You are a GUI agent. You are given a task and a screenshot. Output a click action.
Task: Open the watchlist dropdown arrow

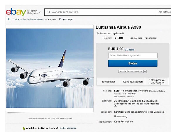click(145, 71)
